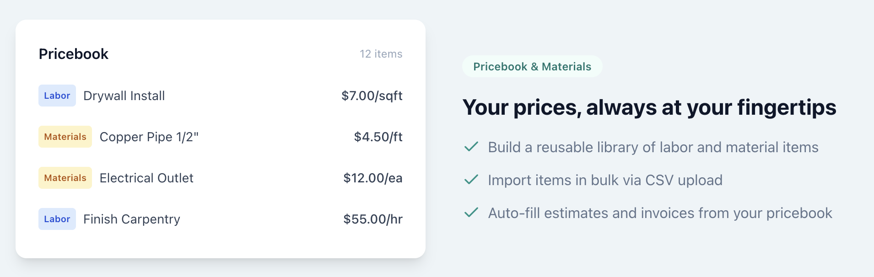This screenshot has height=277, width=874.
Task: Click the checkmark icon beside reusable library bullet
Action: 471,147
